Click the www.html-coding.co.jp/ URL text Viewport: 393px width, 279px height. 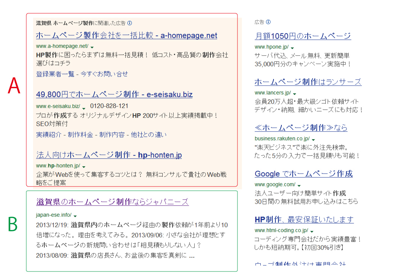coord(281,230)
